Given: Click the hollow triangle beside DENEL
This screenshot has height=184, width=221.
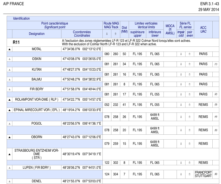Looking at the screenshot, I should tap(10, 181).
